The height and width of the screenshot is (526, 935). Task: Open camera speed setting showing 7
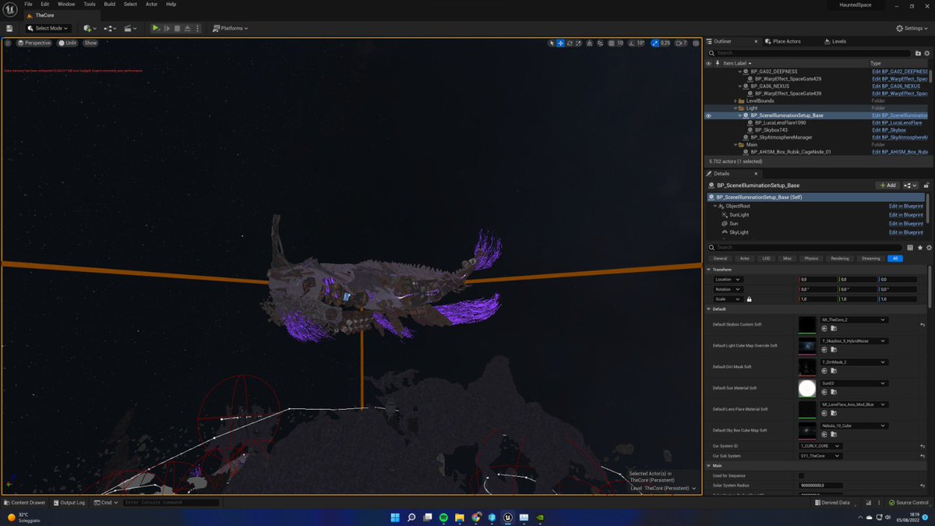point(681,43)
